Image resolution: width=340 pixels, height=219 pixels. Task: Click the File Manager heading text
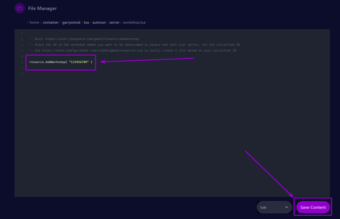42,8
